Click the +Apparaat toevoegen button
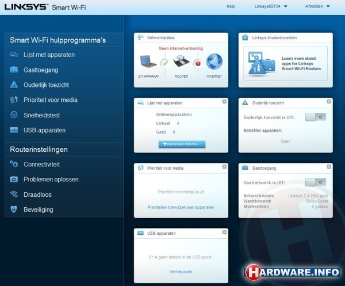 [x=182, y=144]
